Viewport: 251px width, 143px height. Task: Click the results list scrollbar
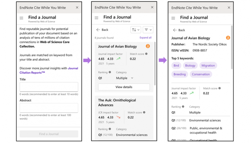pyautogui.click(x=155, y=63)
